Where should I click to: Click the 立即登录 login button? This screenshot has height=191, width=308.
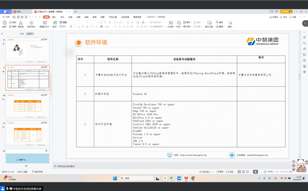click(x=286, y=12)
